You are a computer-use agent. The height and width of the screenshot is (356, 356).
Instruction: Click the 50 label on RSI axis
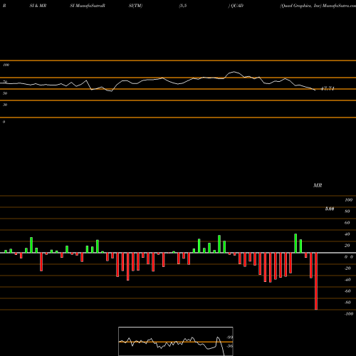(5, 93)
